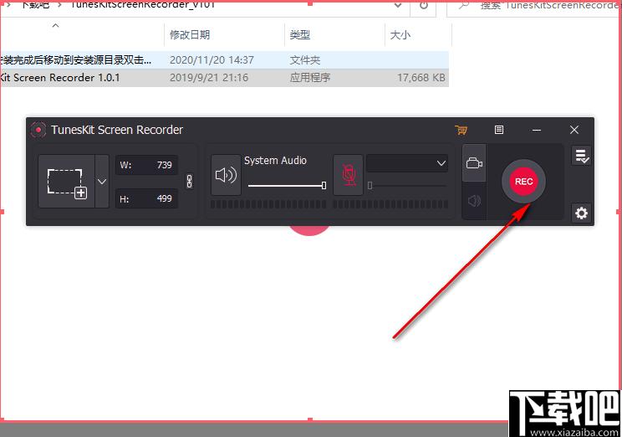This screenshot has height=437, width=622.
Task: Collapse the name column sort arrow
Action: coord(55,26)
